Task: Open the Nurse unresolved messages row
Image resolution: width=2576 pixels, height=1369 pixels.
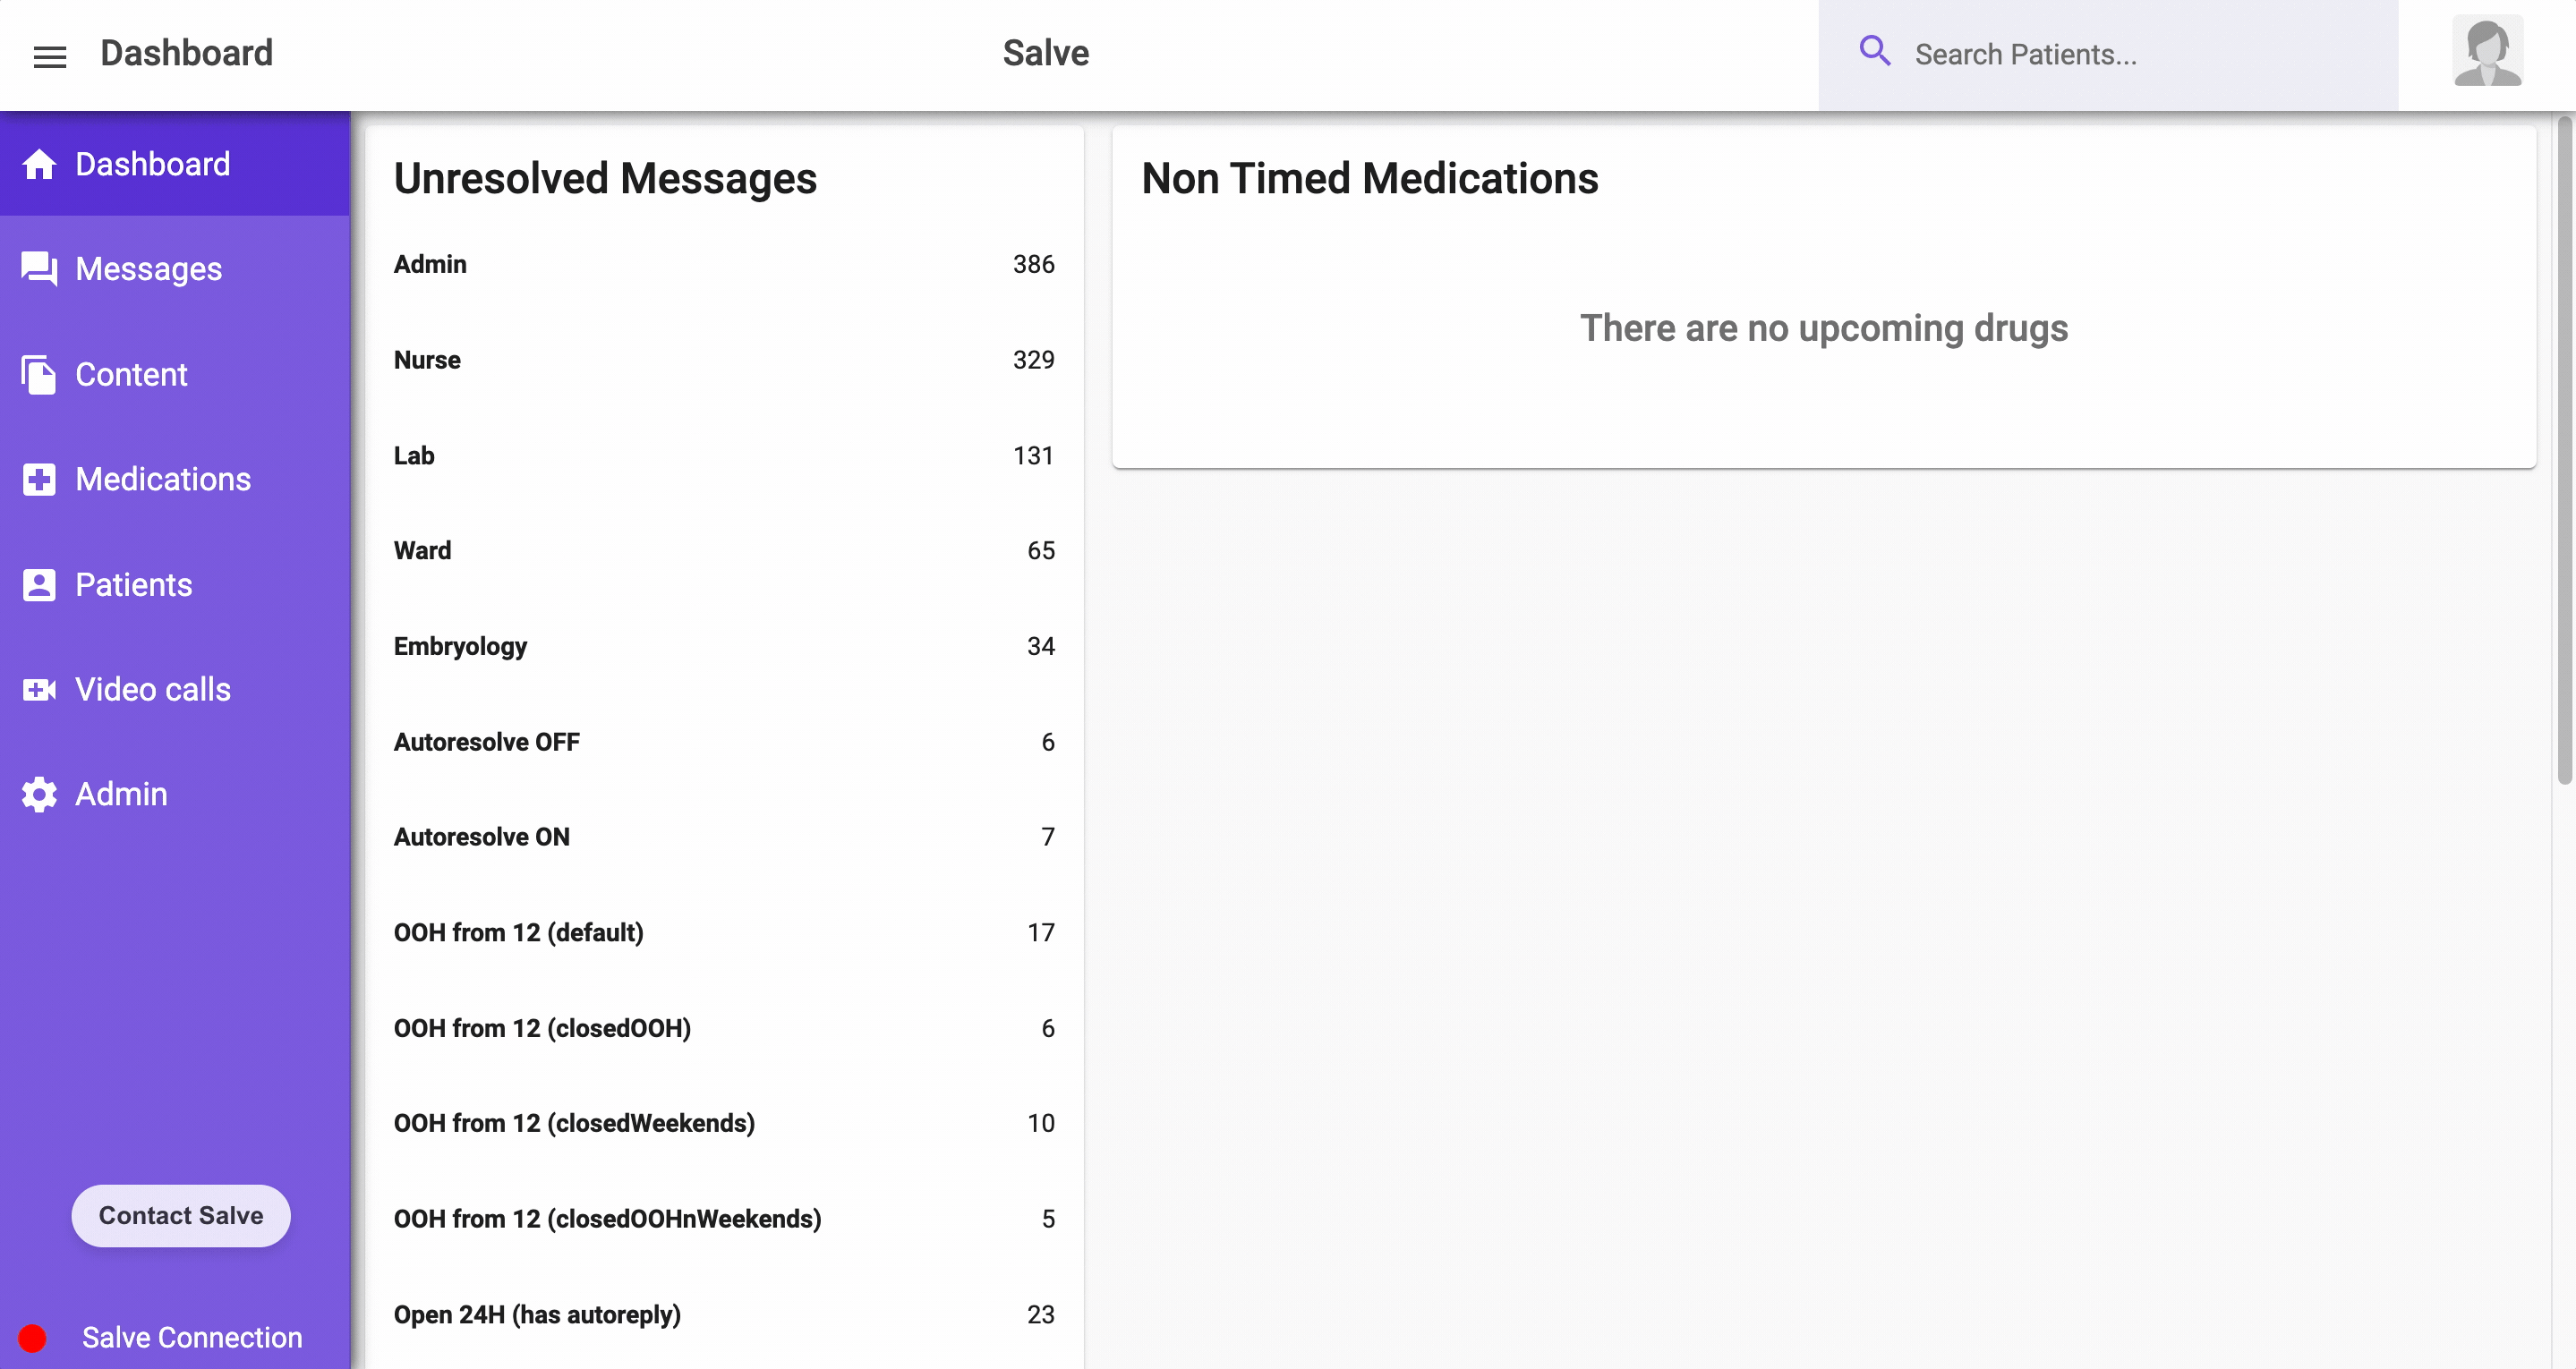Action: tap(723, 360)
